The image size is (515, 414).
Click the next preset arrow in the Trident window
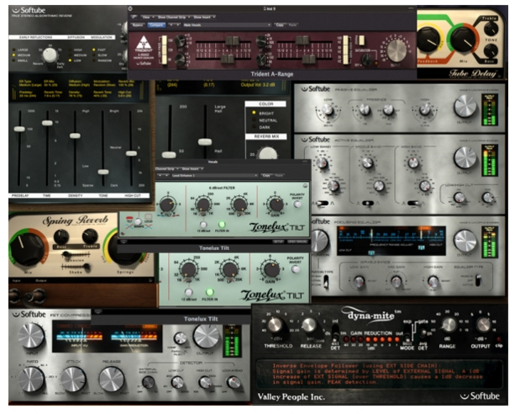pyautogui.click(x=178, y=25)
